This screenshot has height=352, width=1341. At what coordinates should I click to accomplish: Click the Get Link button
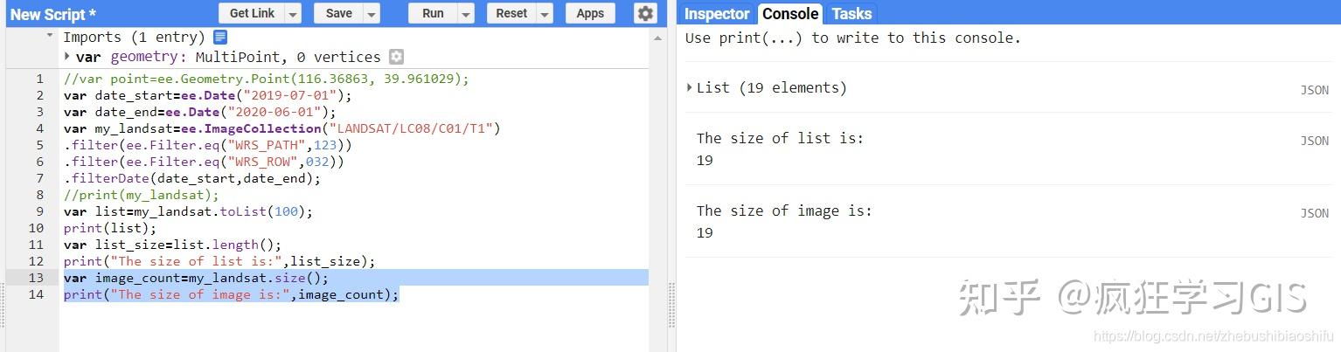(252, 14)
